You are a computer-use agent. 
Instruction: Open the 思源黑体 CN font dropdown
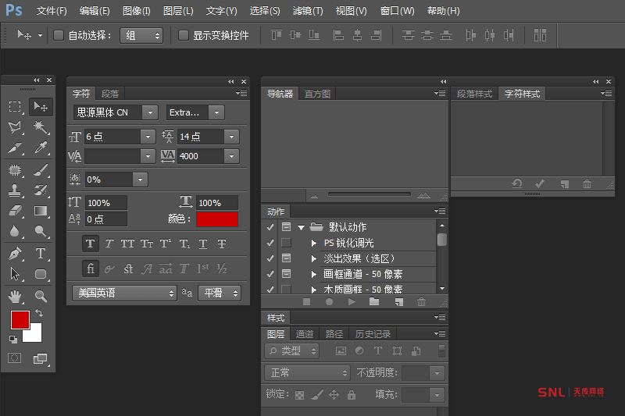116,112
